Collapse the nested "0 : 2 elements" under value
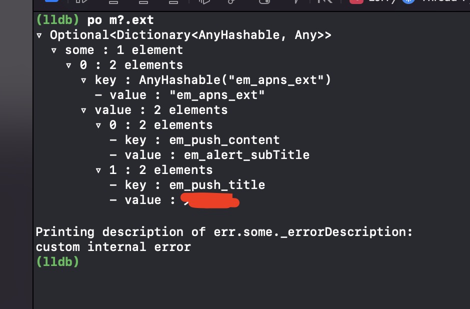The height and width of the screenshot is (309, 470). pos(98,125)
